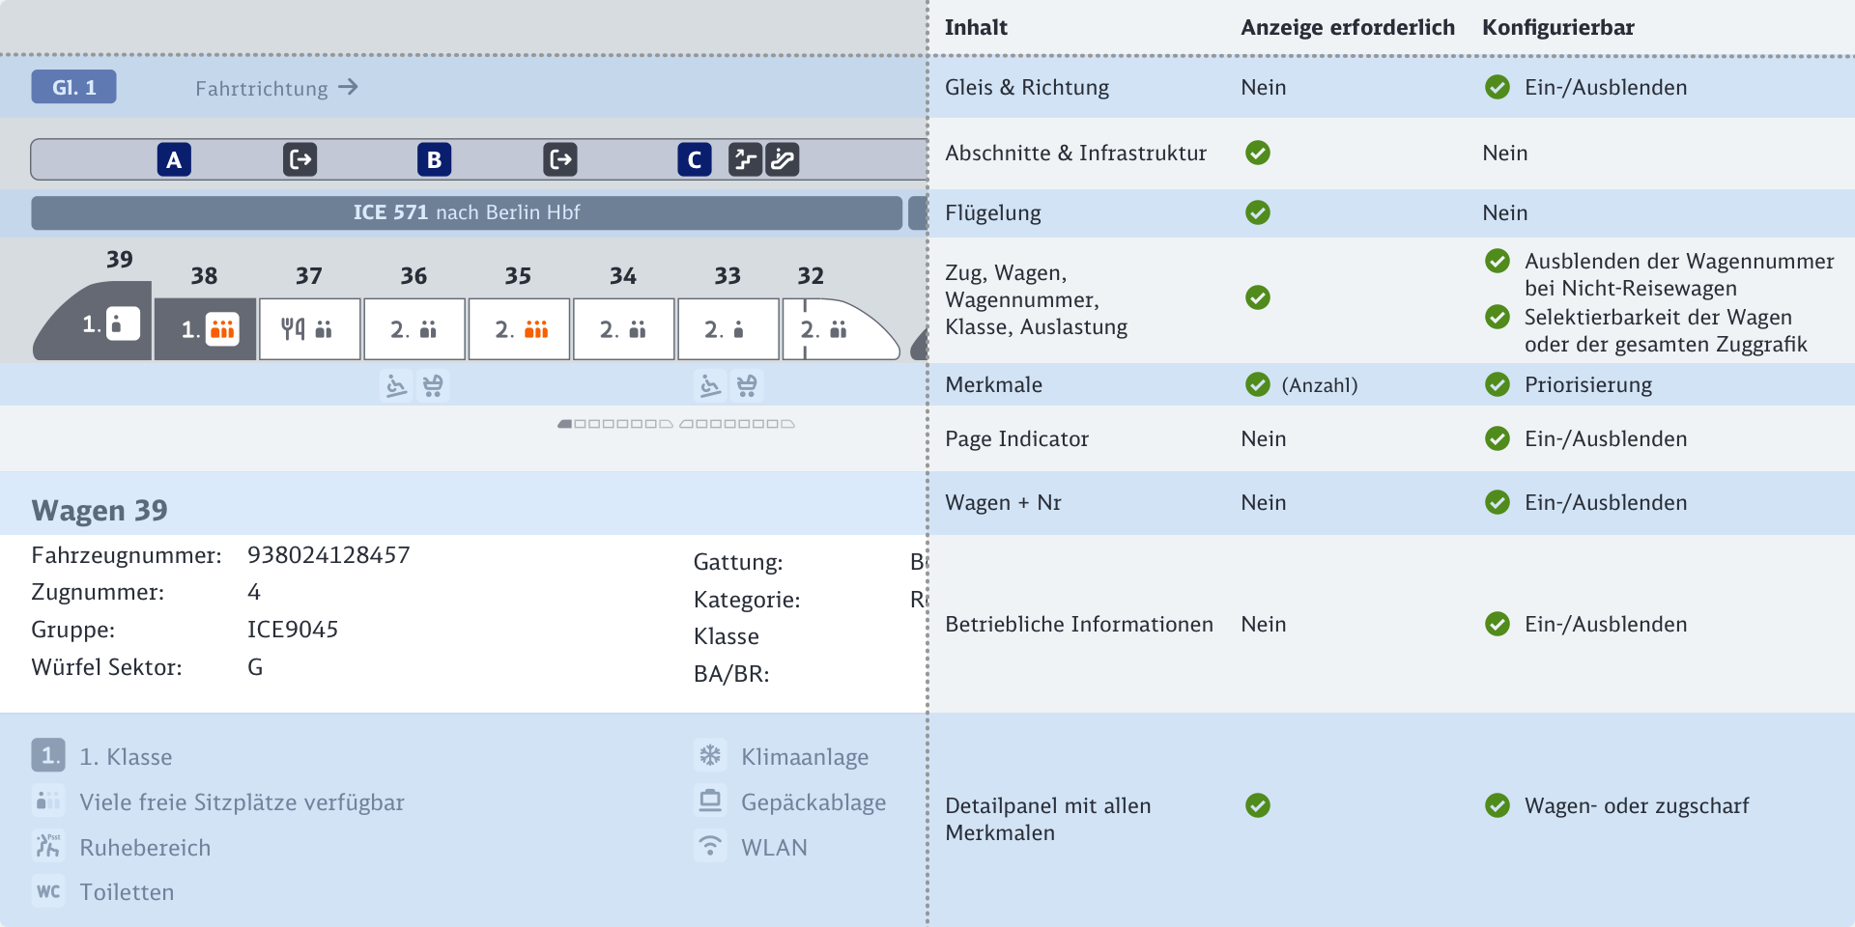The height and width of the screenshot is (927, 1855).
Task: Select restaurant wagon 37
Action: pyautogui.click(x=309, y=329)
